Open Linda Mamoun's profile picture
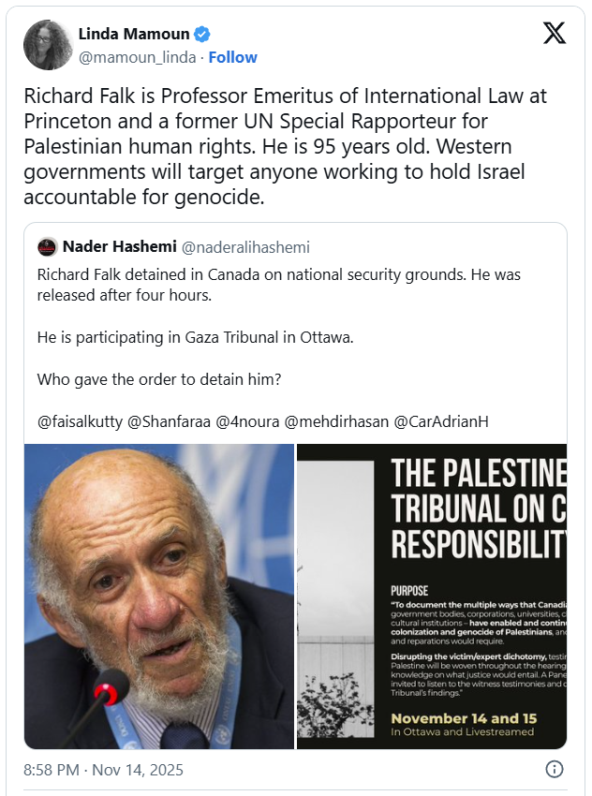Viewport: 592px width, 796px height. 49,45
